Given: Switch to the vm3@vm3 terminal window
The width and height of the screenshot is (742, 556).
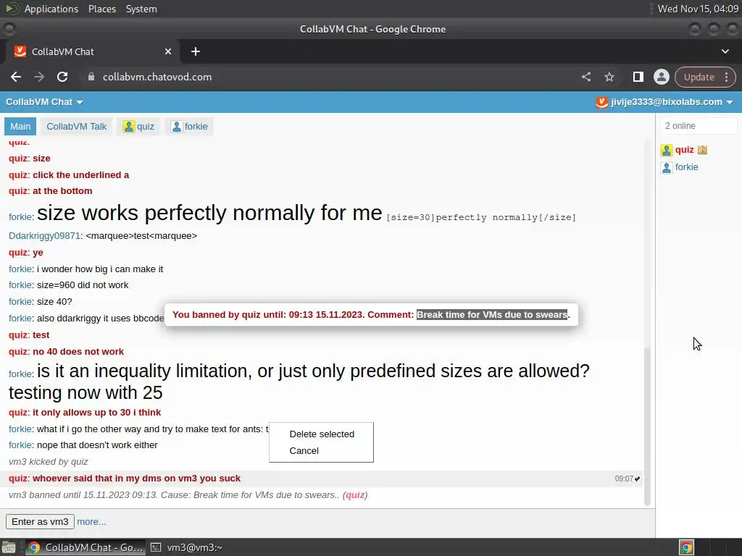Looking at the screenshot, I should tap(186, 547).
